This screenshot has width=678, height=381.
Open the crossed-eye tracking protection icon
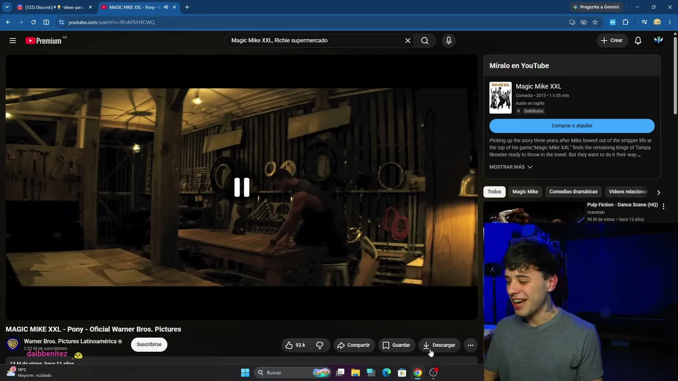click(584, 22)
